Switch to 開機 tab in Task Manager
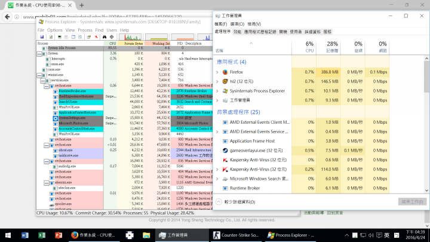430x242 pixels. point(283,32)
